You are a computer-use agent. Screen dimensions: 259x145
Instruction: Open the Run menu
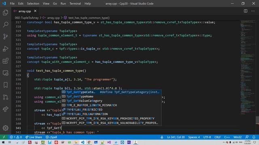click(63, 4)
